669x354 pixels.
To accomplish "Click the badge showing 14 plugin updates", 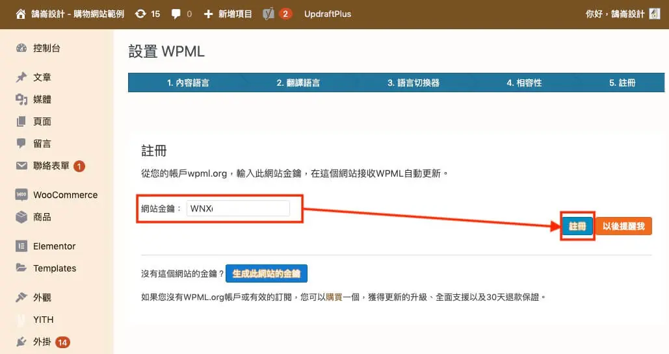I will pyautogui.click(x=62, y=342).
